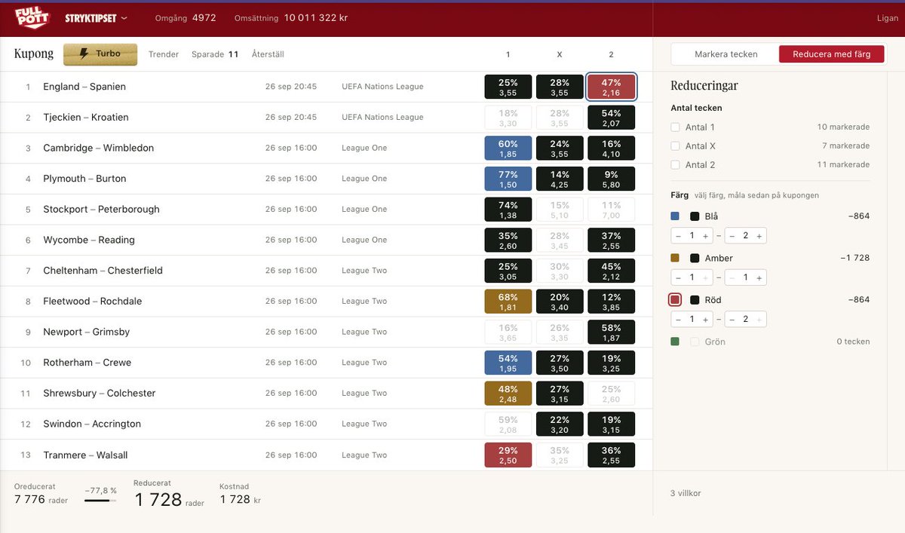Increase the Blå maximum count
Image resolution: width=905 pixels, height=533 pixels.
coord(759,236)
